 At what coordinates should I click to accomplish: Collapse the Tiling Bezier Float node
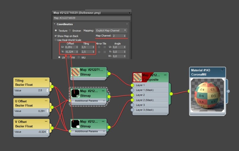pyautogui.click(x=46, y=80)
